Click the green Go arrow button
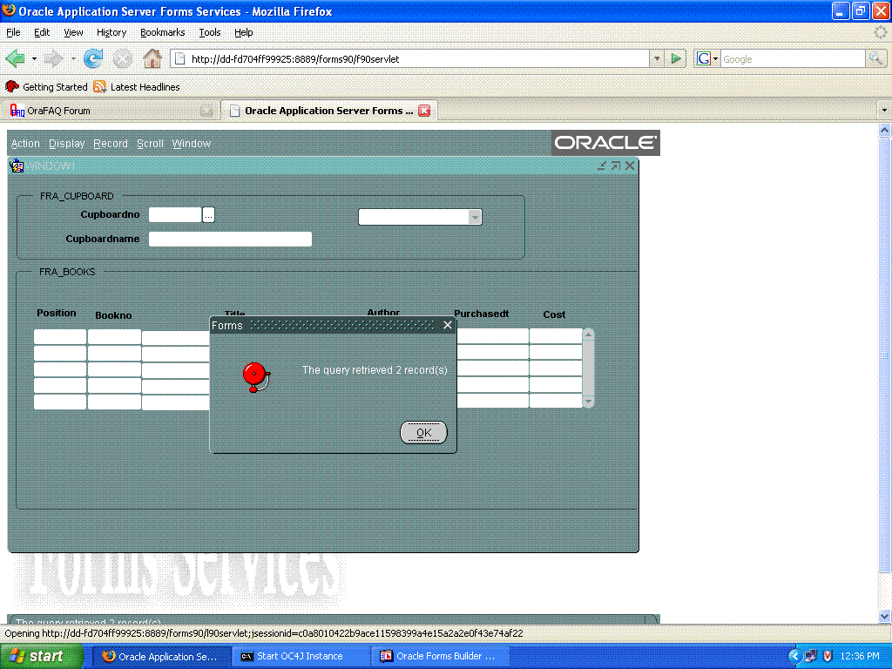 676,59
